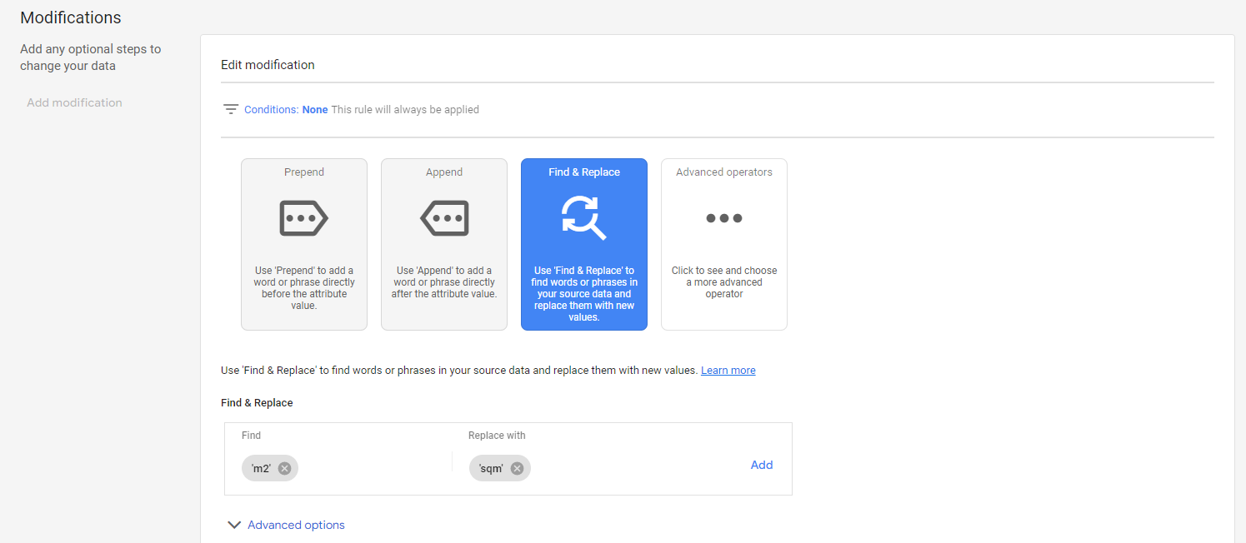The width and height of the screenshot is (1246, 543).
Task: Click the Find column label
Action: (x=251, y=436)
